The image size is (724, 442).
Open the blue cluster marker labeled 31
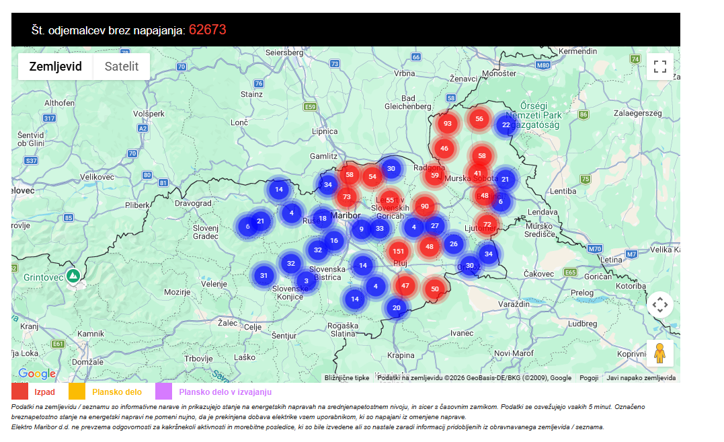click(x=264, y=275)
